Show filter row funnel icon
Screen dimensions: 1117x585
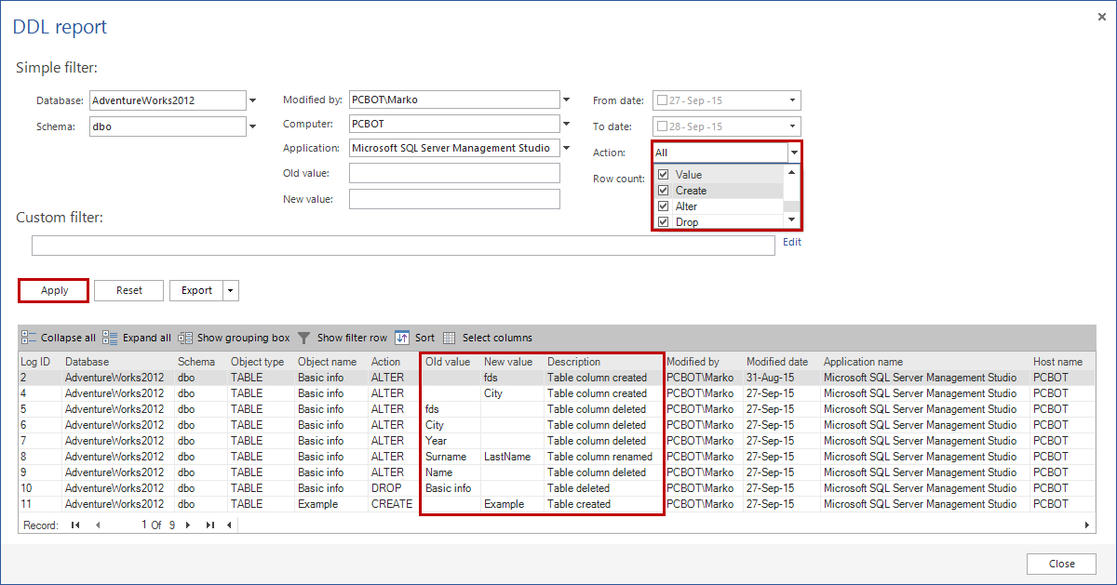click(303, 338)
